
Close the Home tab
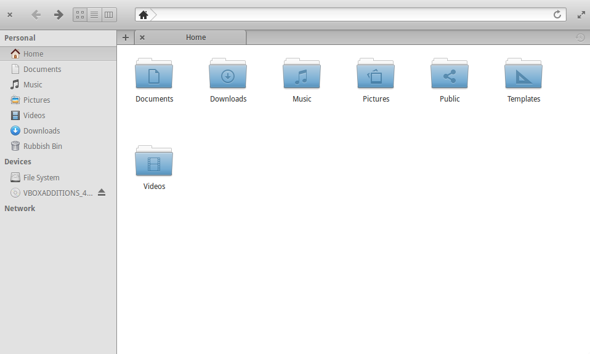pos(142,38)
